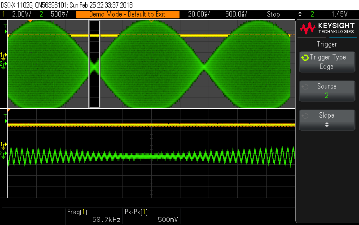Select the channel 1 scale 2.00V/ readout

click(x=22, y=14)
